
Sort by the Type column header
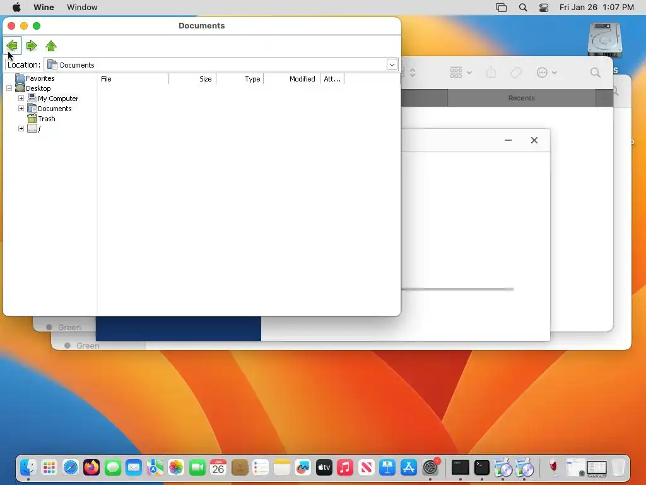coord(240,79)
